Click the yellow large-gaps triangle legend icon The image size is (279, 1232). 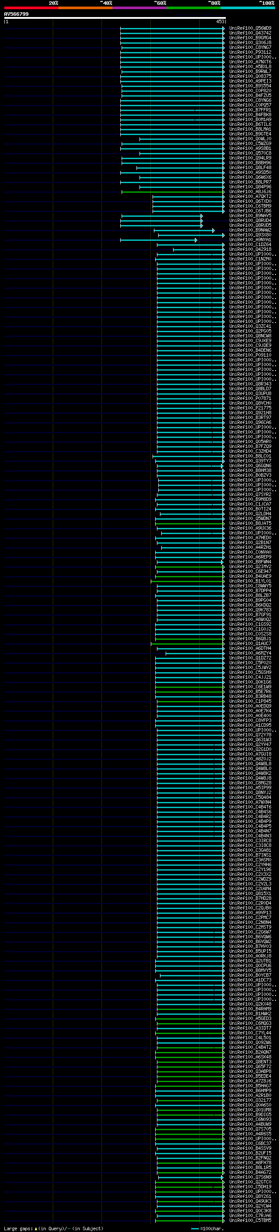coord(36,1228)
